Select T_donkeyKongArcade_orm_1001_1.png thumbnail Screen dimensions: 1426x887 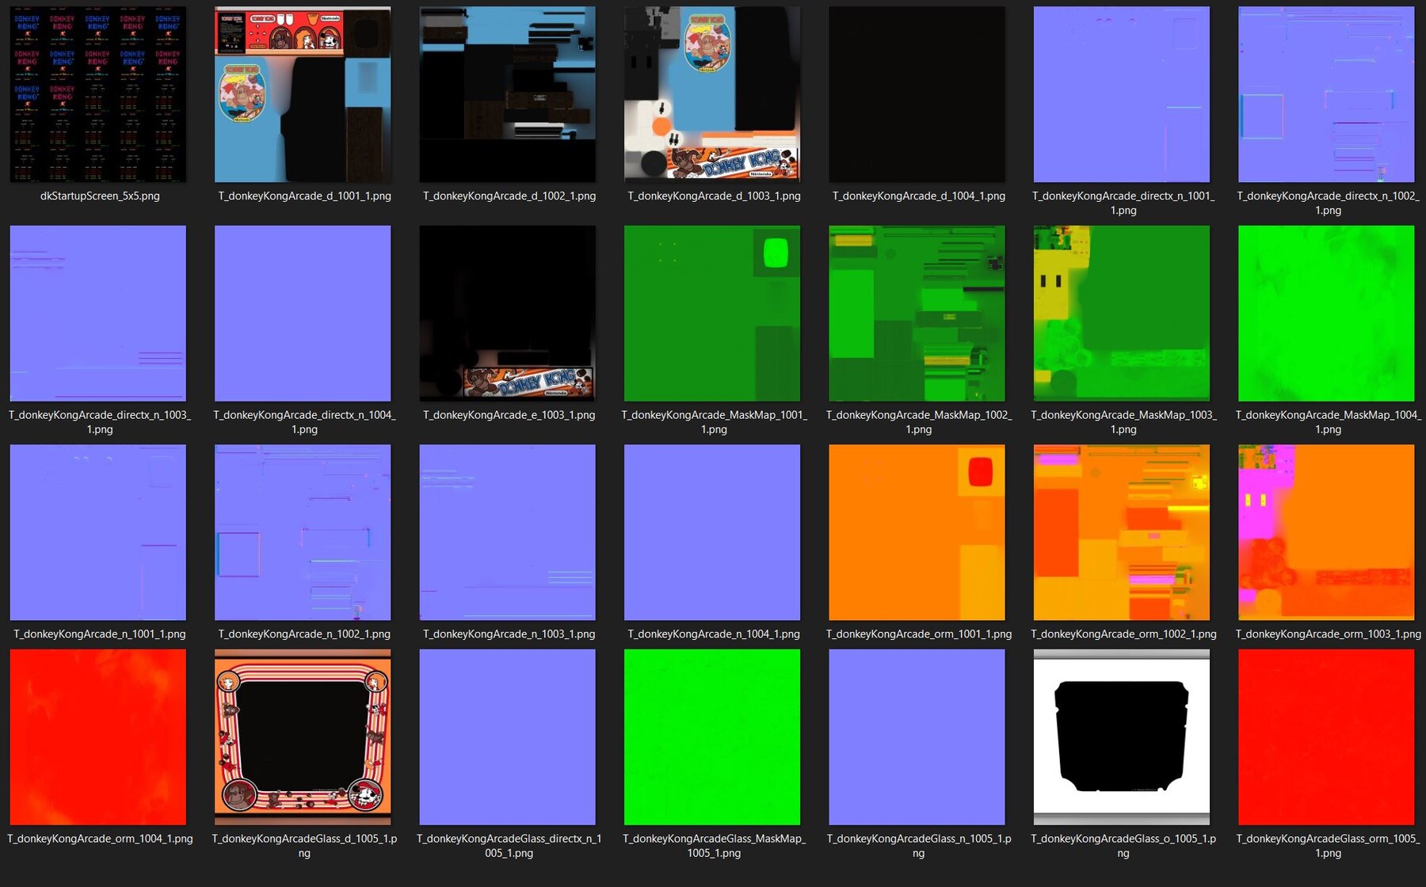click(x=917, y=532)
